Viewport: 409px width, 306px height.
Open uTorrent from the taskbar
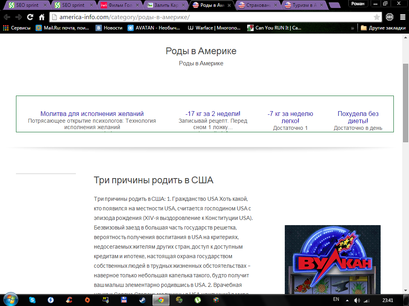point(198,300)
